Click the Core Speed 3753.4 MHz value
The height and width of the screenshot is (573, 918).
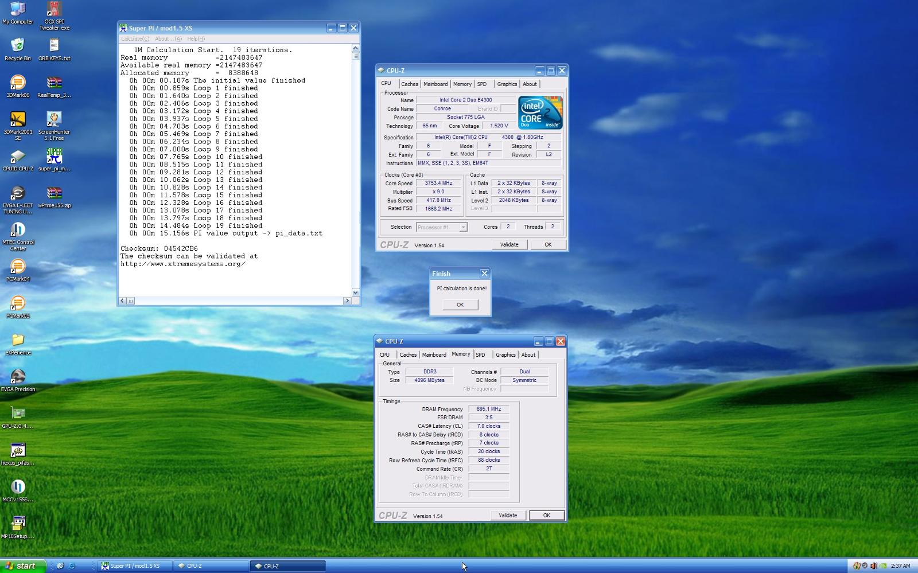tap(438, 183)
